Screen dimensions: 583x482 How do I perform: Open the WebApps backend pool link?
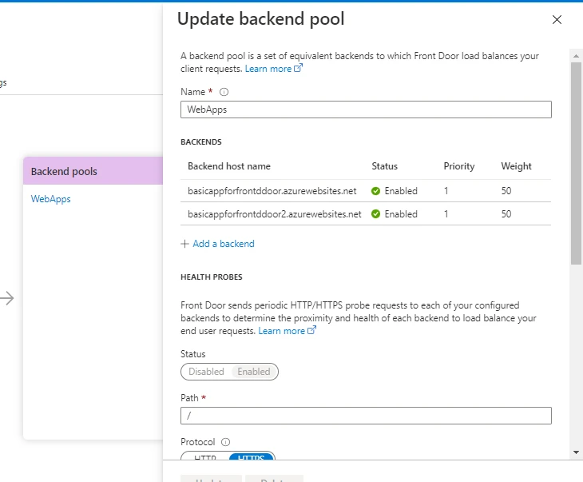click(x=50, y=199)
